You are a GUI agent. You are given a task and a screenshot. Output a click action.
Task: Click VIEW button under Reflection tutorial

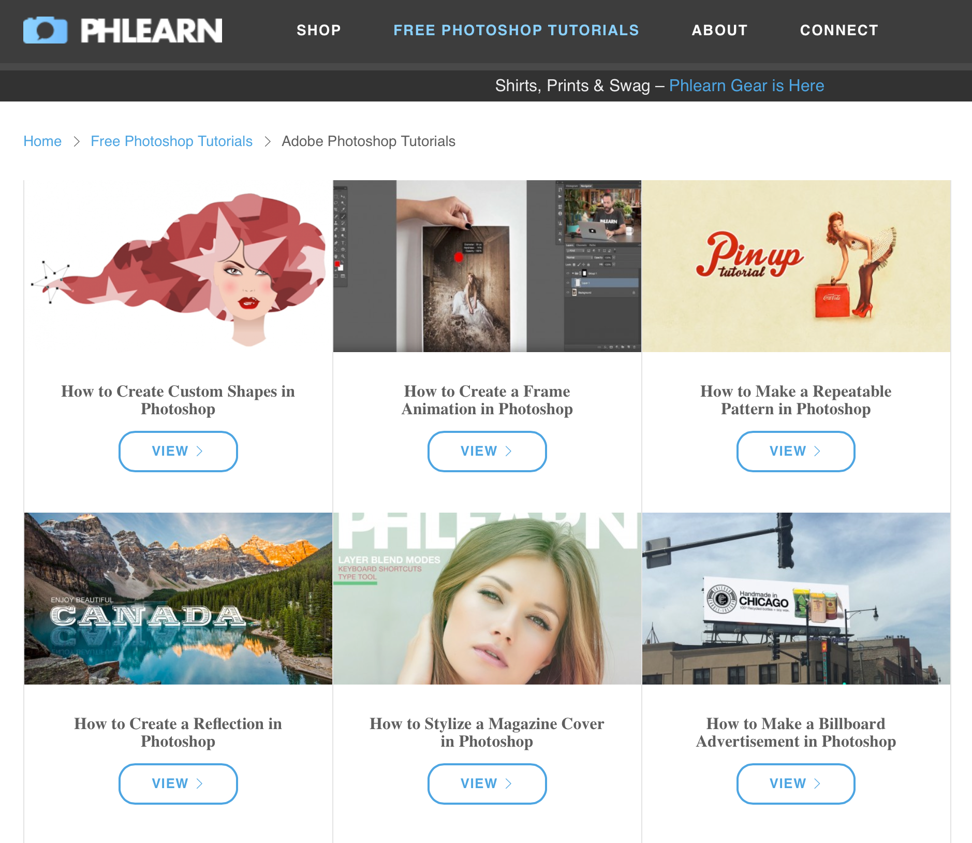click(x=178, y=783)
